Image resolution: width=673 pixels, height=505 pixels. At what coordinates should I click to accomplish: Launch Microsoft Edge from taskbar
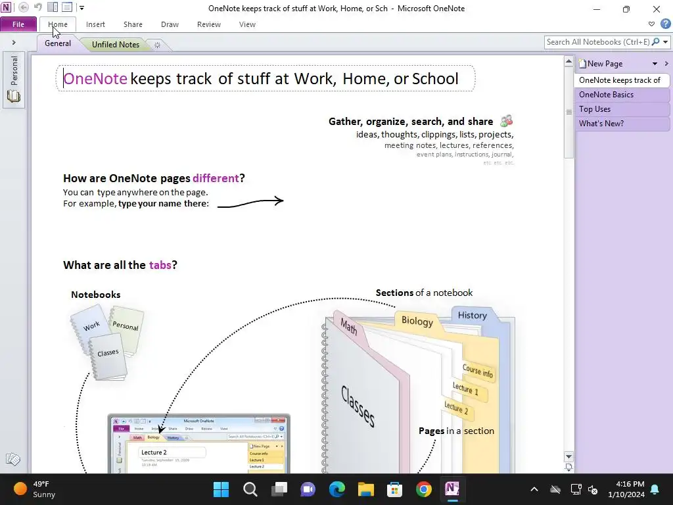337,489
